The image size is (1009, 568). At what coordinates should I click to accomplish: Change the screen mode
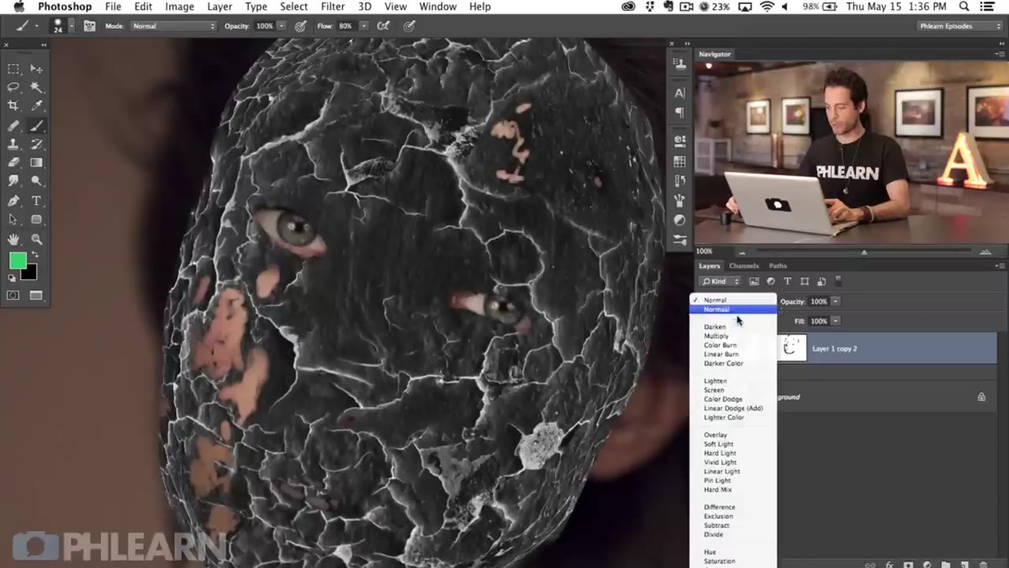click(36, 295)
